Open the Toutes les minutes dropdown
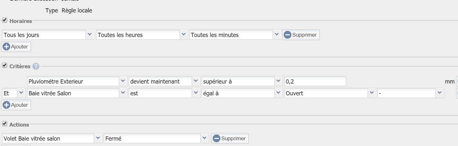 point(235,35)
